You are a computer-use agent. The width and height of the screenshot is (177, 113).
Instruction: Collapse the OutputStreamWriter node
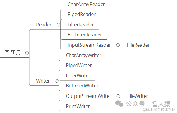(118, 96)
